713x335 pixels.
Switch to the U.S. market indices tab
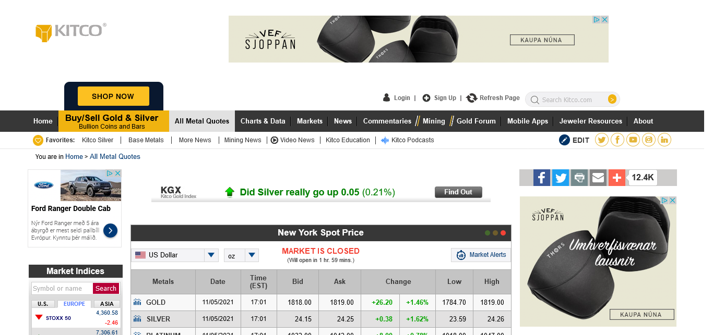[x=43, y=304]
